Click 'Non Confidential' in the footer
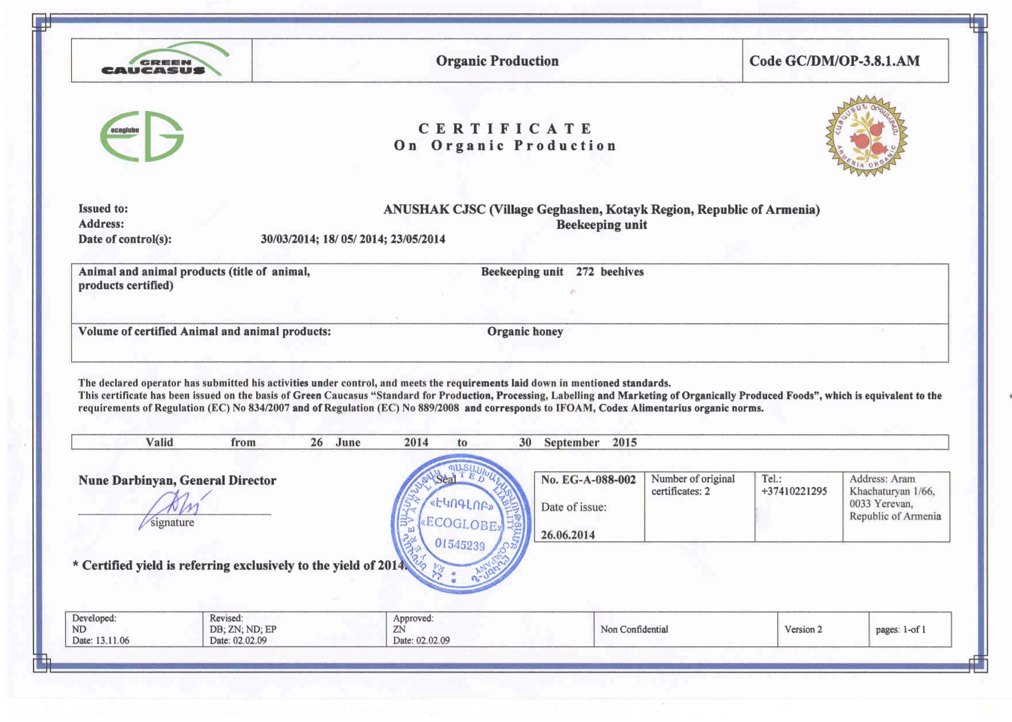This screenshot has height=722, width=1012. [634, 630]
